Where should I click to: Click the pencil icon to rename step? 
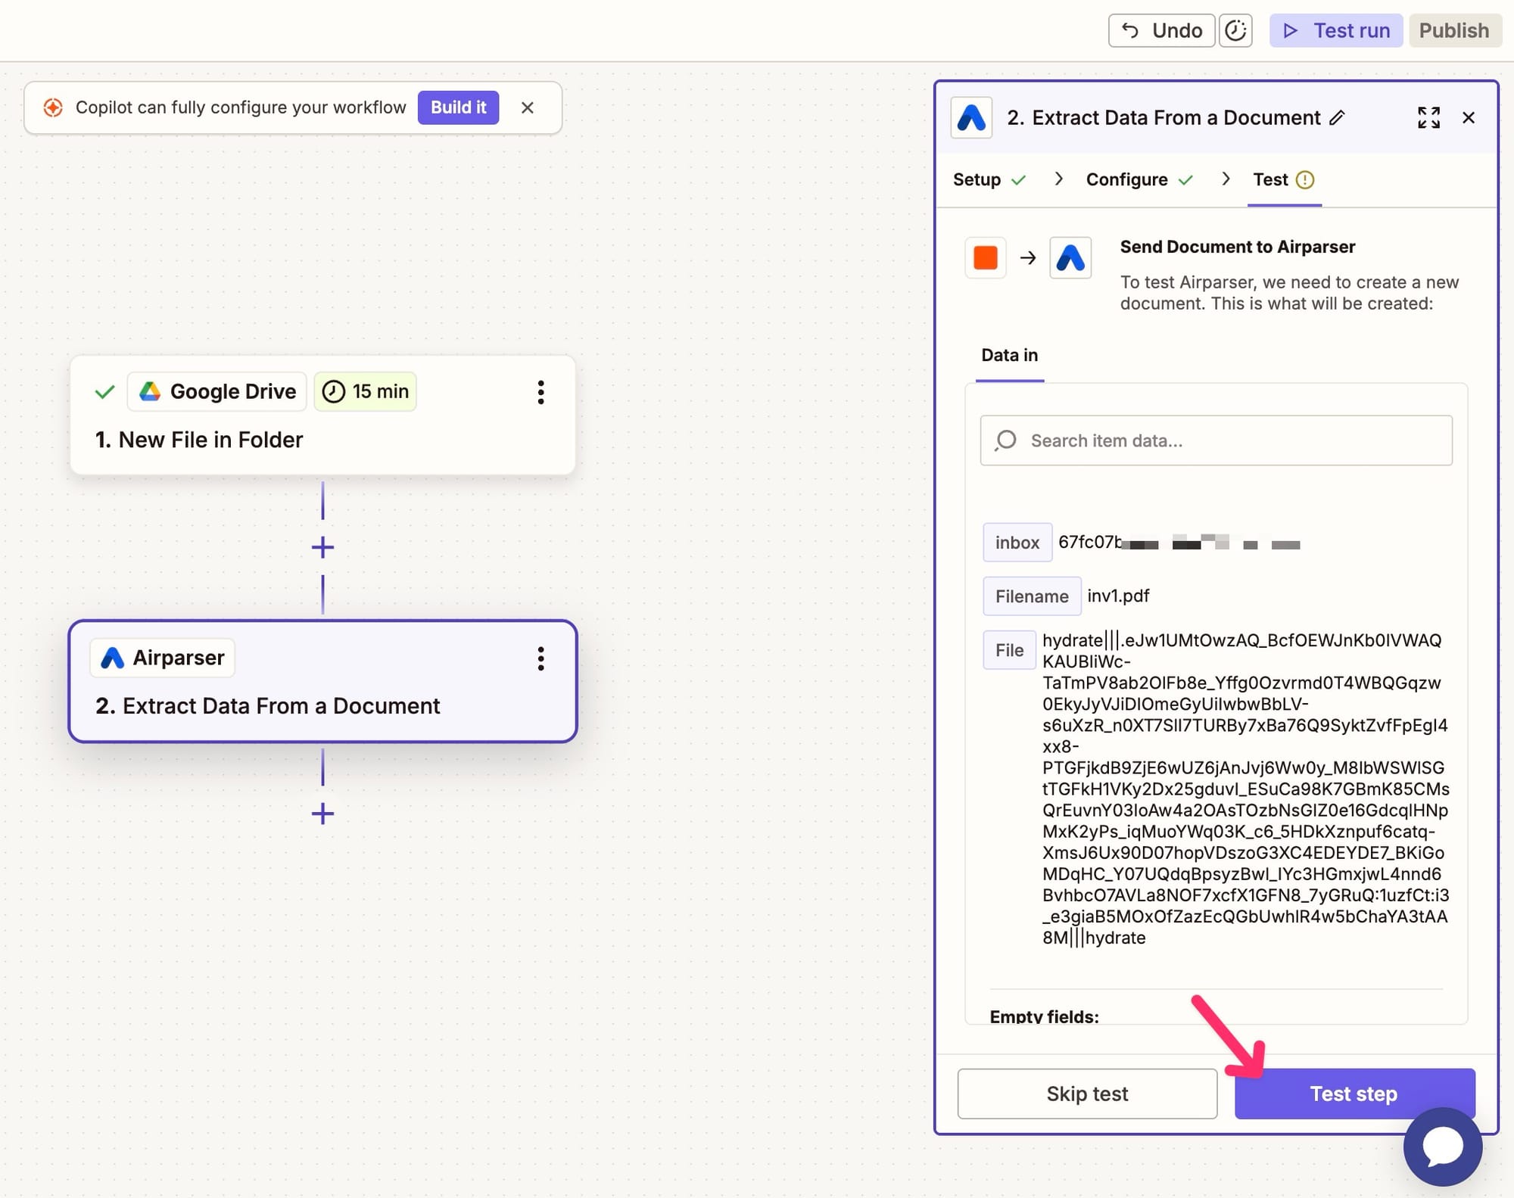[1338, 117]
